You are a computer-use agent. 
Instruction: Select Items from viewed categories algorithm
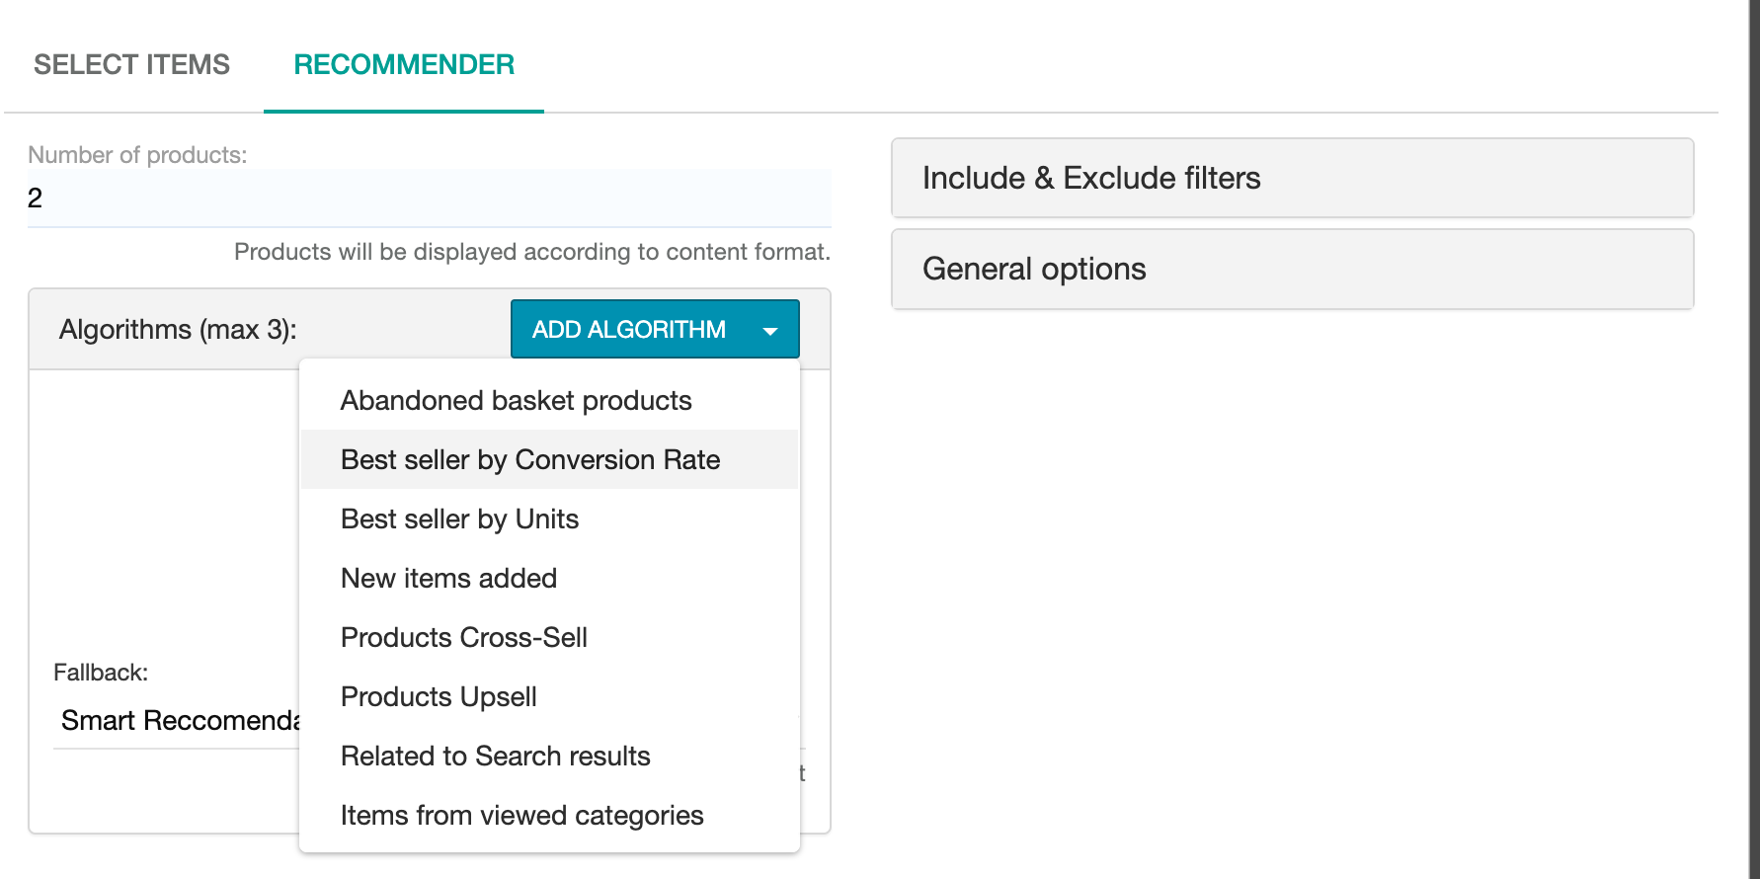tap(521, 815)
